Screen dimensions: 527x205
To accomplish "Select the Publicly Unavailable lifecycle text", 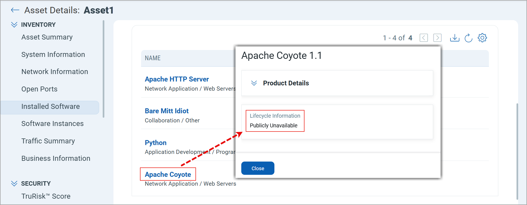I will [274, 125].
